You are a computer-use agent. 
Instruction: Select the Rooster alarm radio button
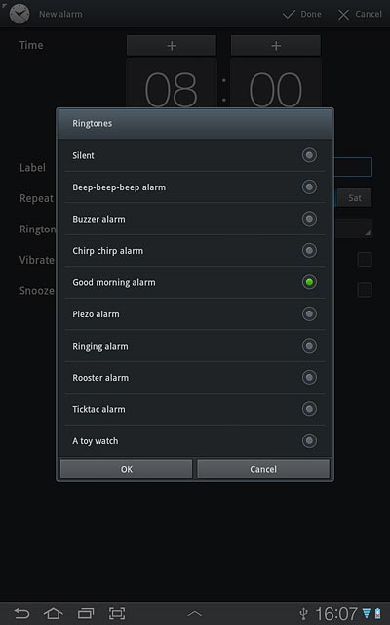click(x=309, y=378)
